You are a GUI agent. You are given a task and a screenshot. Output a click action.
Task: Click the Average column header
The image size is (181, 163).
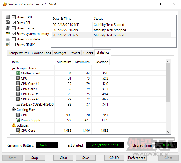[101, 62]
